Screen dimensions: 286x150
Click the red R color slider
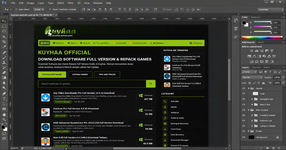(x=263, y=22)
